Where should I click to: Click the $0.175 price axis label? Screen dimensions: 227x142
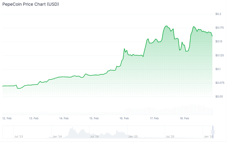click(x=220, y=28)
